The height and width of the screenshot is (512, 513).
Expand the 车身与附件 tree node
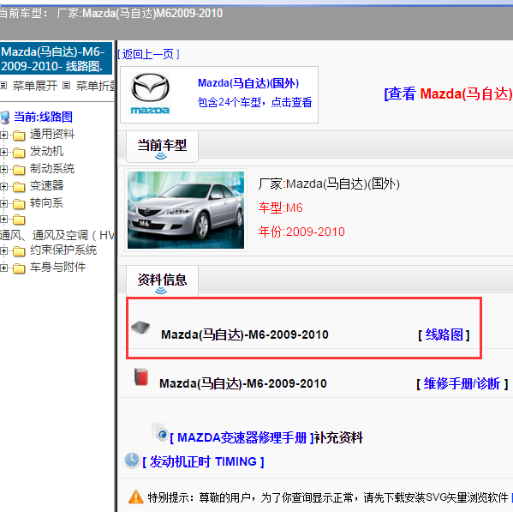pyautogui.click(x=3, y=268)
